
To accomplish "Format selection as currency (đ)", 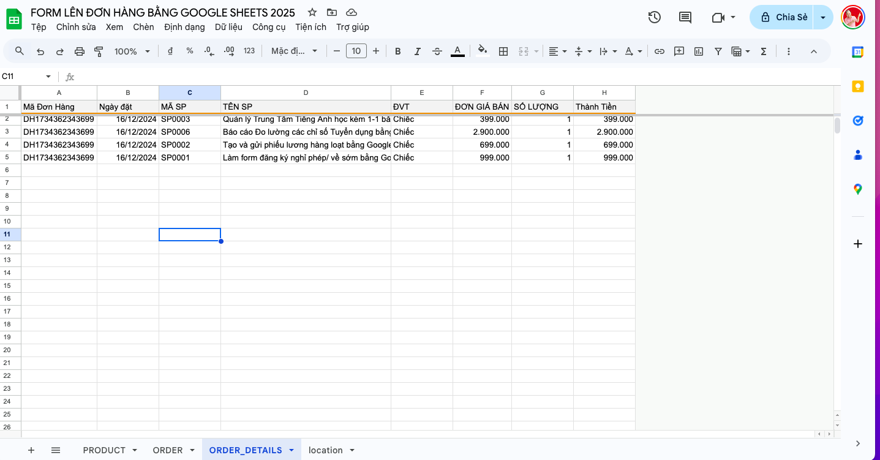I will [x=170, y=51].
